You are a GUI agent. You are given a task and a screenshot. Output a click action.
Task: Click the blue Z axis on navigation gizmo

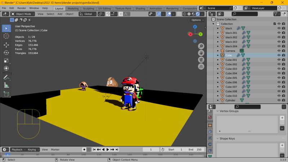point(195,27)
